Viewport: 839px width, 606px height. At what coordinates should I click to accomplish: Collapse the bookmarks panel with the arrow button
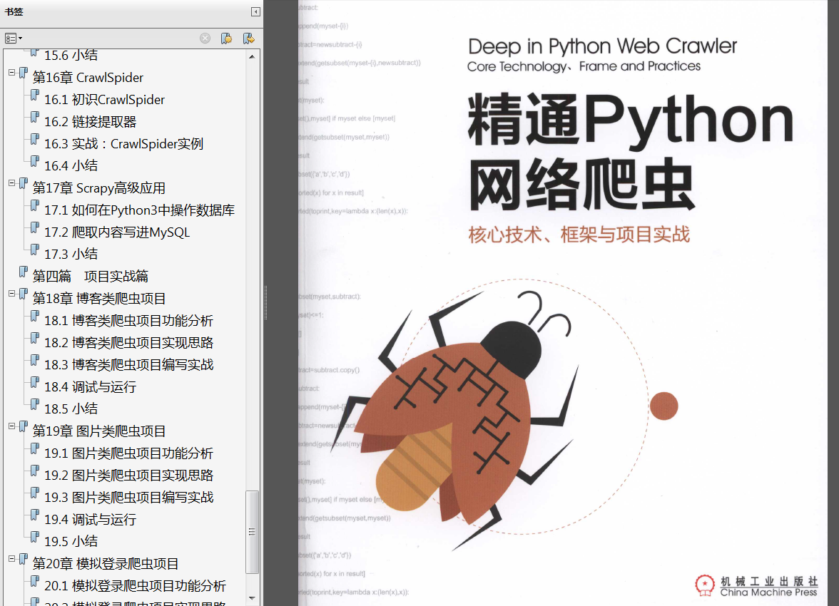[x=255, y=12]
